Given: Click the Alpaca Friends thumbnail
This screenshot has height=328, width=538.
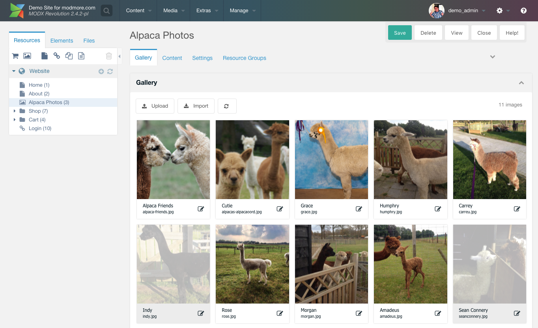Looking at the screenshot, I should pyautogui.click(x=174, y=160).
